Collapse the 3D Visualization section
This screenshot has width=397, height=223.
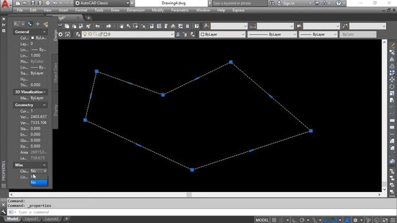pyautogui.click(x=45, y=92)
